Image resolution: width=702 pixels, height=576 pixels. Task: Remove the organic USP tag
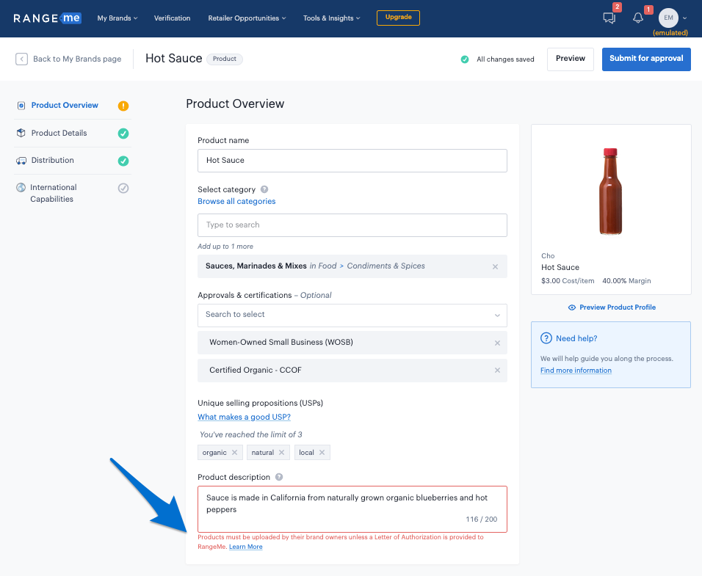pos(234,453)
